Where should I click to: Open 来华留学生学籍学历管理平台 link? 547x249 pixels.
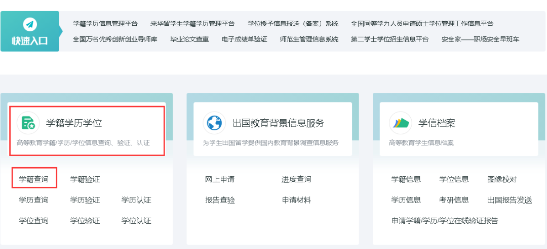pyautogui.click(x=192, y=24)
